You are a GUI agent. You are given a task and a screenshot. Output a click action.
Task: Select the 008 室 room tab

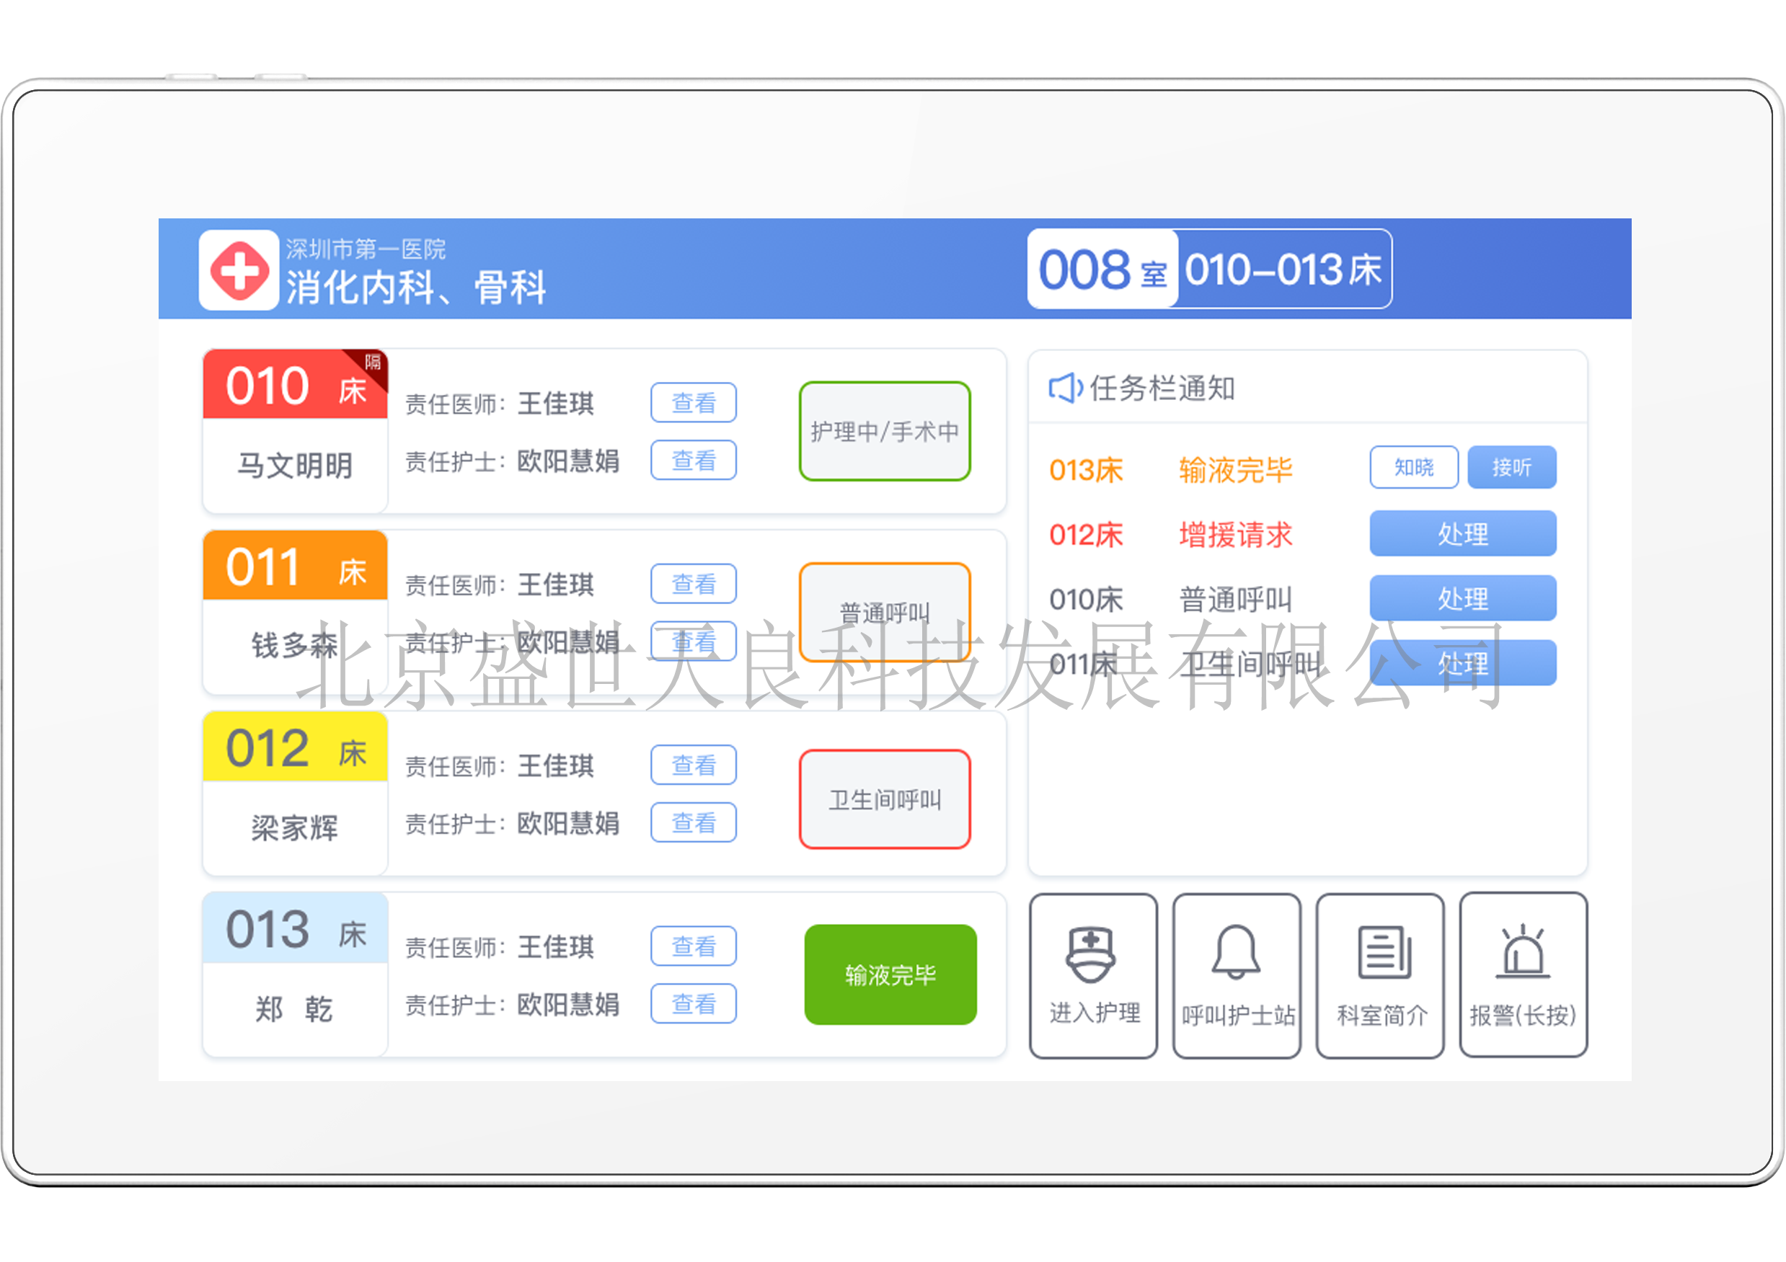point(1102,269)
